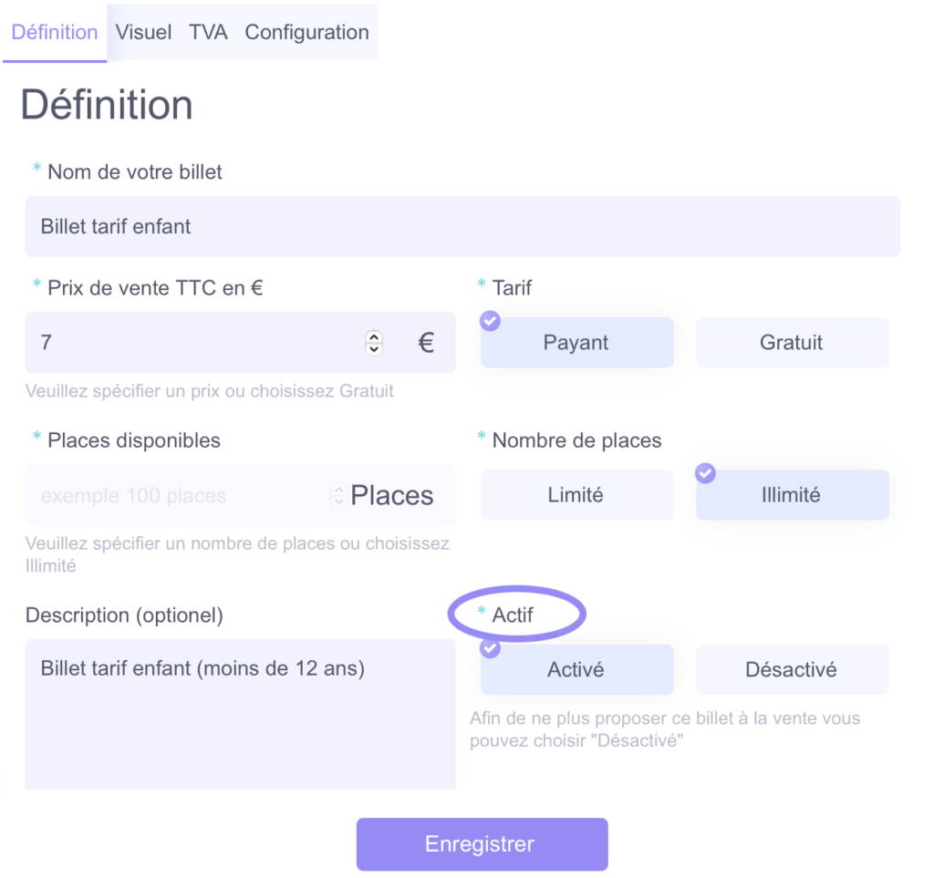
Task: Click the checkmark badge on Illimité
Action: click(x=705, y=473)
